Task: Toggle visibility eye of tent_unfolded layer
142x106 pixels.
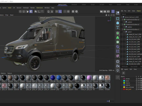Action: 139,87
